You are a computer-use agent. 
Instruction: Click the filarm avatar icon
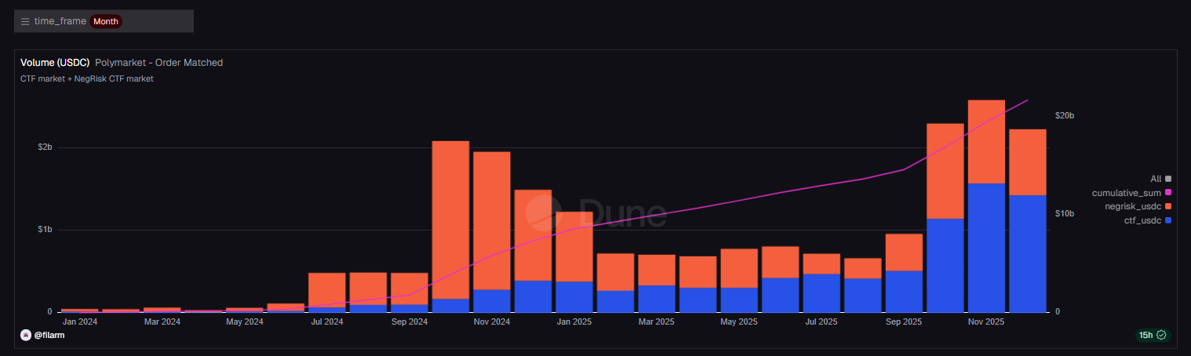26,335
